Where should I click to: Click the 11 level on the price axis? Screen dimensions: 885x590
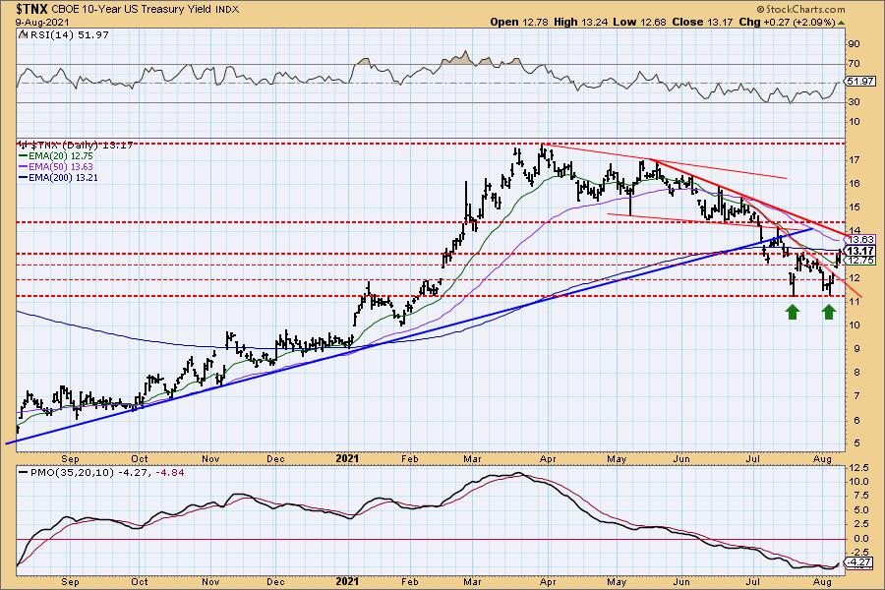click(854, 302)
